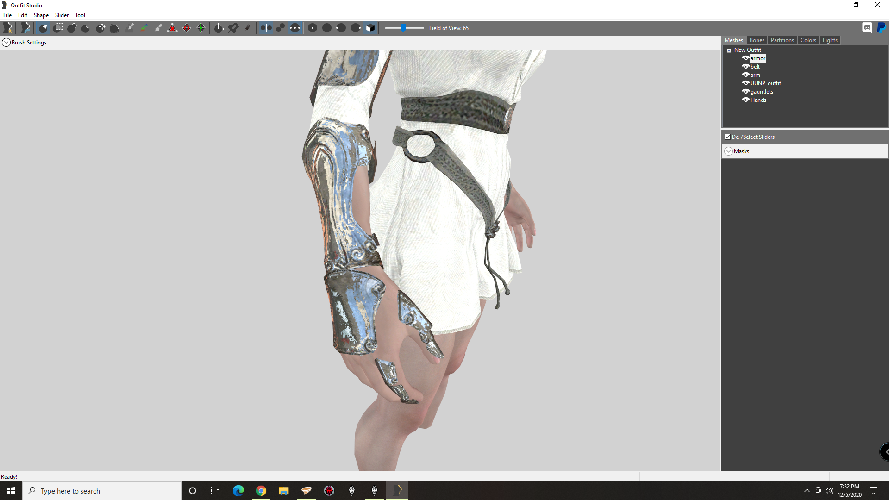Choose the Color Paint brush

coord(144,28)
